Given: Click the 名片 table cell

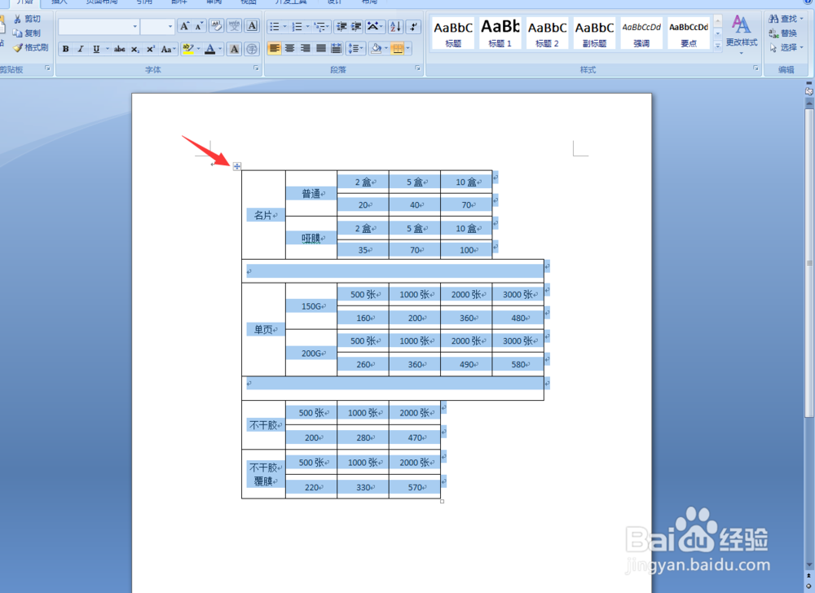Looking at the screenshot, I should click(263, 215).
